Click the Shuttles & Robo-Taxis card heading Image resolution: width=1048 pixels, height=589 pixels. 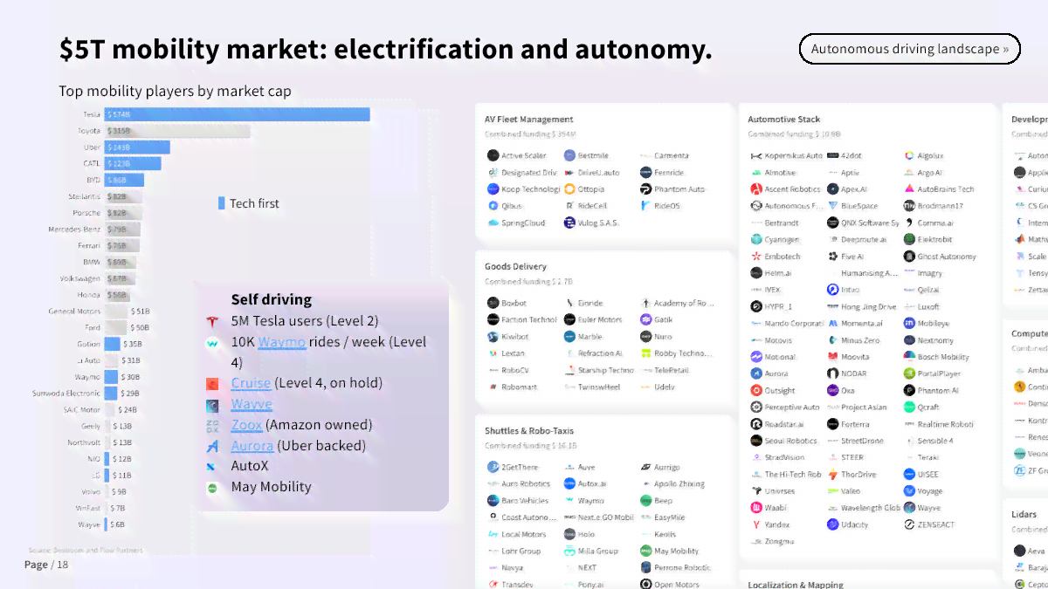[x=529, y=431]
